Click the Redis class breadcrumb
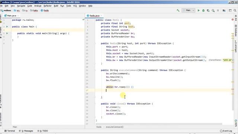238x134 pixels. click(45, 10)
